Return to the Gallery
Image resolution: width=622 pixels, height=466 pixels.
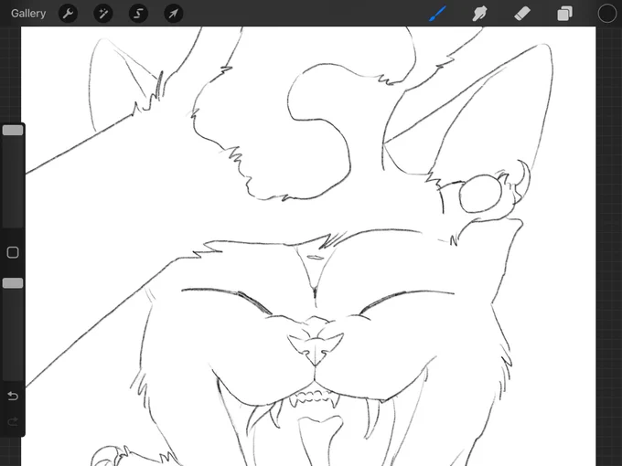[x=28, y=14]
